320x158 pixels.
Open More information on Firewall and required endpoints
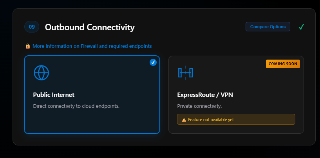click(x=92, y=46)
